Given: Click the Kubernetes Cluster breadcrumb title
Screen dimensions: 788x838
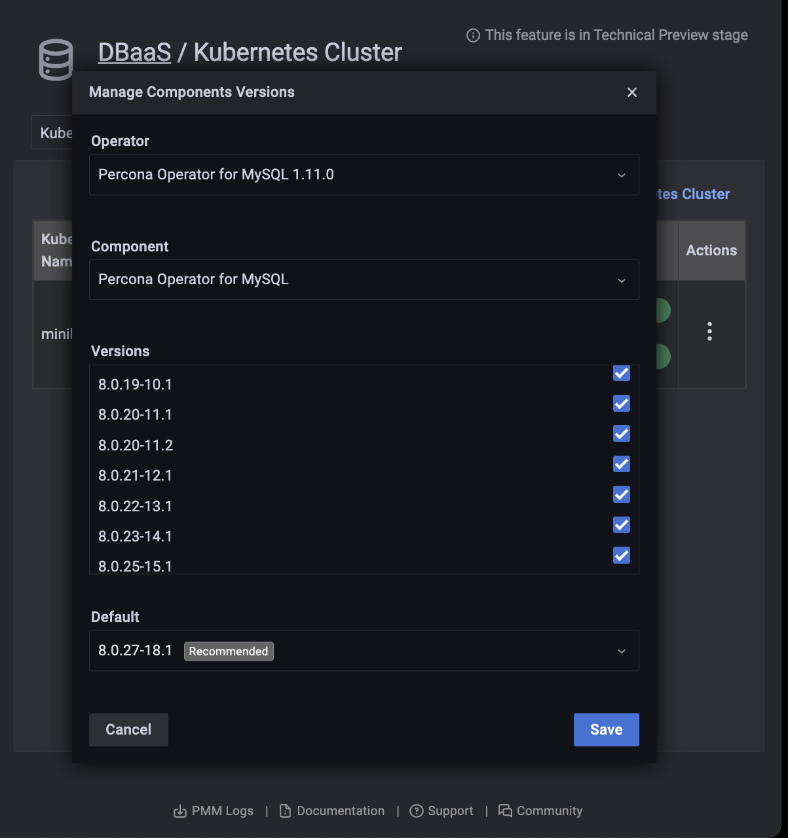Looking at the screenshot, I should 298,52.
